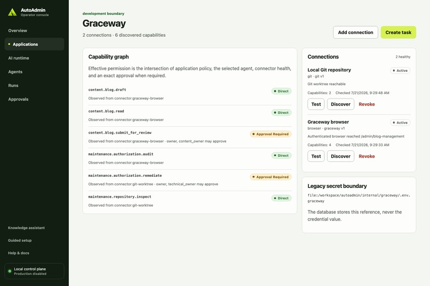Viewport: 430px width, 286px height.
Task: Click the Graceway browser connection title
Action: 328,122
